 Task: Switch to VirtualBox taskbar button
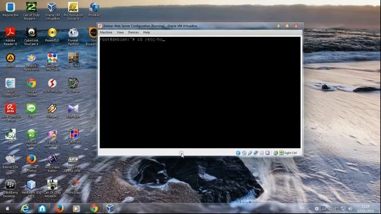coord(110,209)
